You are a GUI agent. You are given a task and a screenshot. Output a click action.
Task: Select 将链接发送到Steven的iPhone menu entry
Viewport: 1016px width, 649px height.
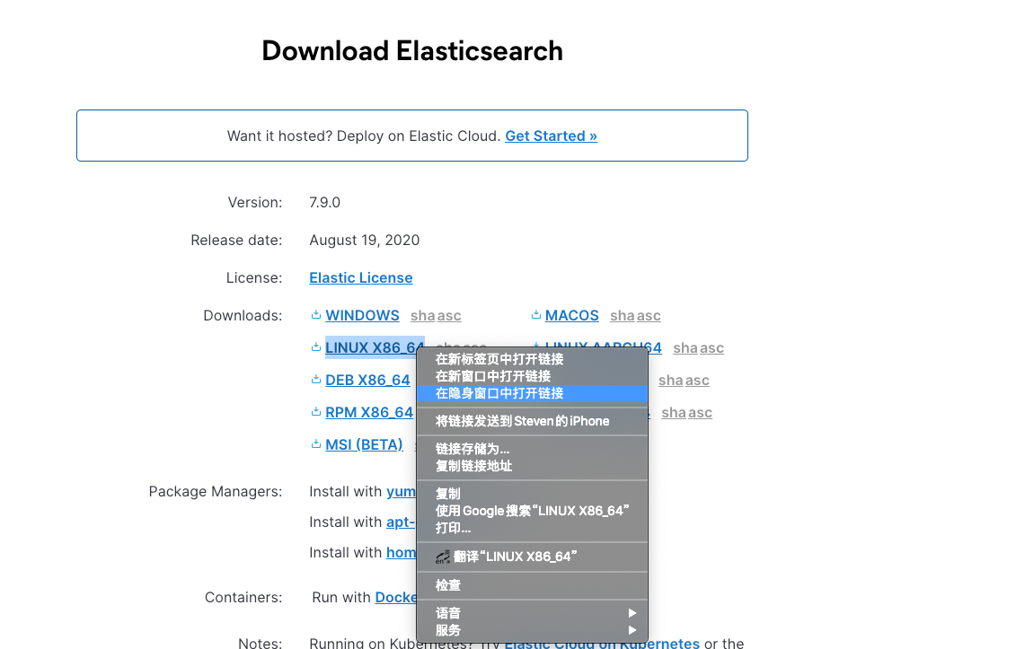click(532, 421)
